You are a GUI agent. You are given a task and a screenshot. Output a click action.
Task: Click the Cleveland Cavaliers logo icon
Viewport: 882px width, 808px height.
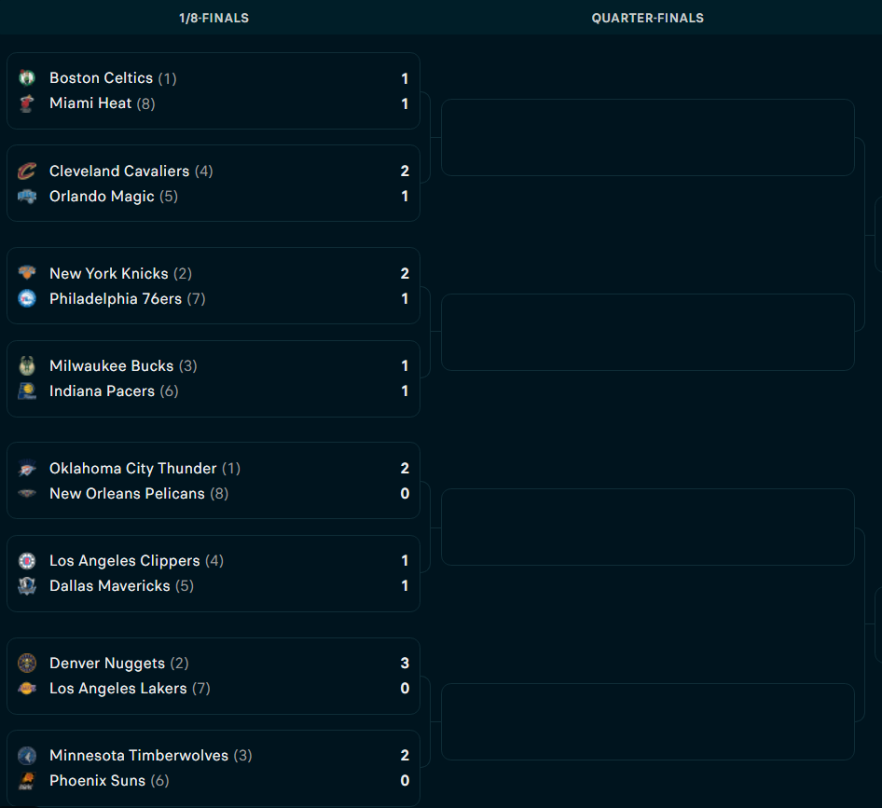tap(27, 171)
